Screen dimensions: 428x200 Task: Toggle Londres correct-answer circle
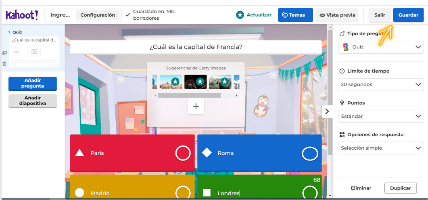tap(310, 192)
